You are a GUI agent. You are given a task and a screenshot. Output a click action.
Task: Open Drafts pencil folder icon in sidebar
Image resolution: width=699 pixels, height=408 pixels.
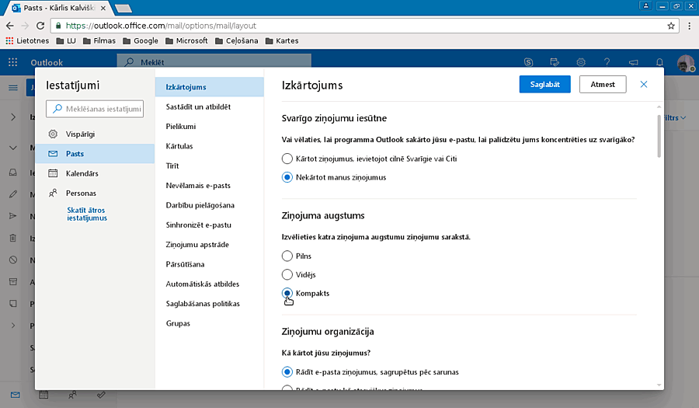(x=13, y=194)
